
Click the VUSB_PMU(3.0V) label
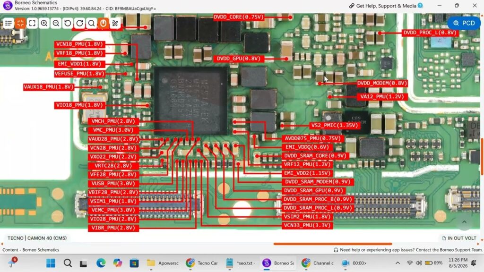[113, 183]
